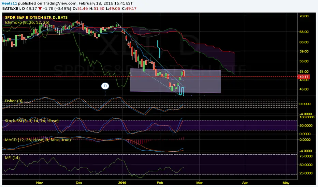Click the May label on time axis
The image size is (318, 187).
click(x=286, y=183)
